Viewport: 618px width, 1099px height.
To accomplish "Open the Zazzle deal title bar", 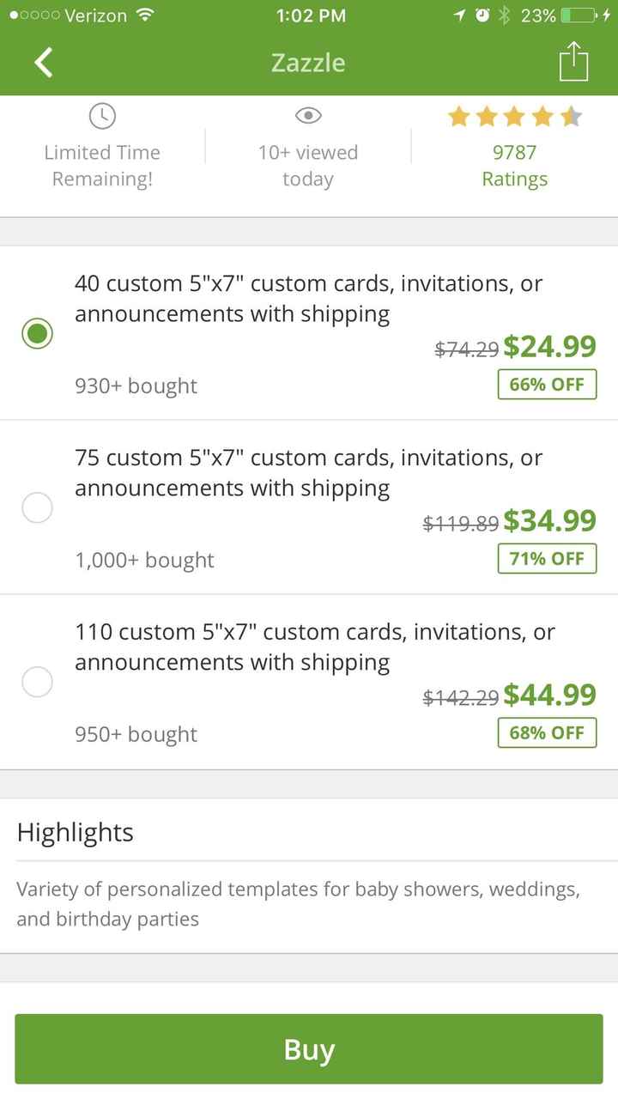I will pos(308,62).
